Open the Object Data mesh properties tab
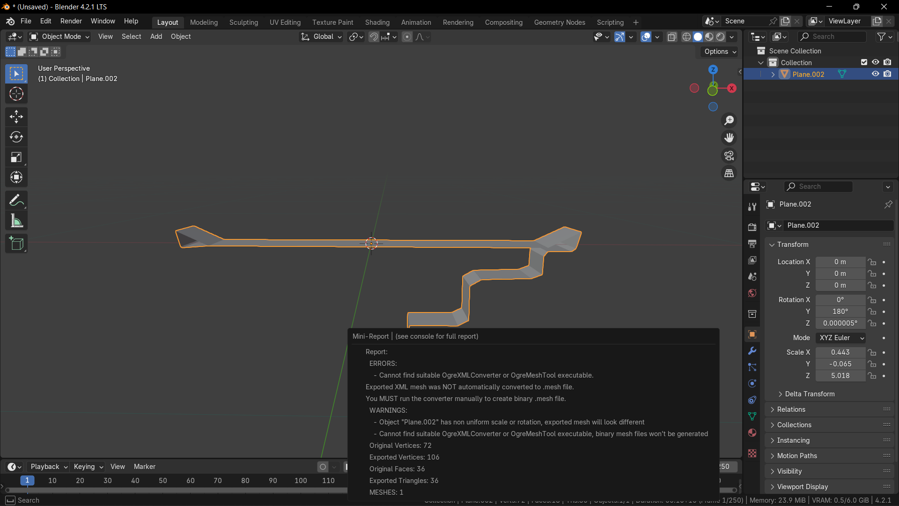Screen dimensions: 899x506 (752, 416)
